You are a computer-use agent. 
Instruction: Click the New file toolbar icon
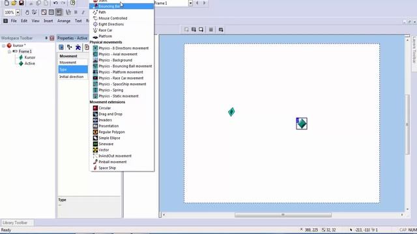click(x=7, y=3)
